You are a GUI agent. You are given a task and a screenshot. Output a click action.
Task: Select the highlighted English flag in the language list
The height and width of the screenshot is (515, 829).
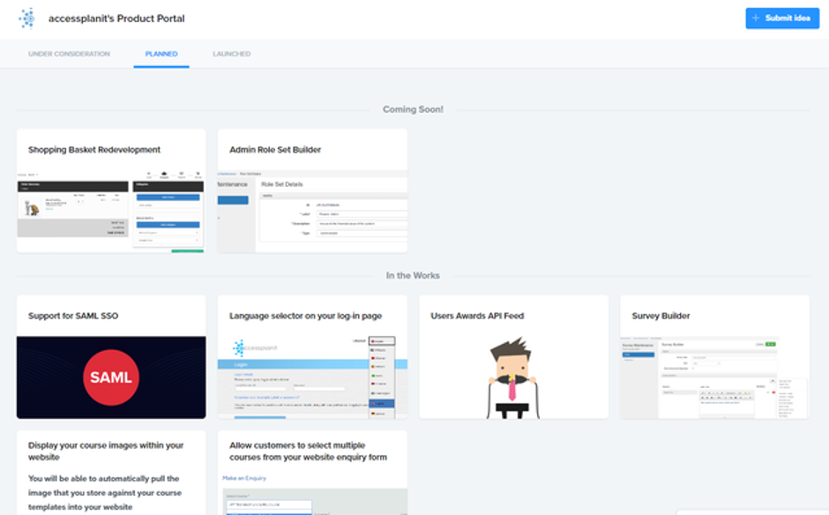(x=382, y=403)
